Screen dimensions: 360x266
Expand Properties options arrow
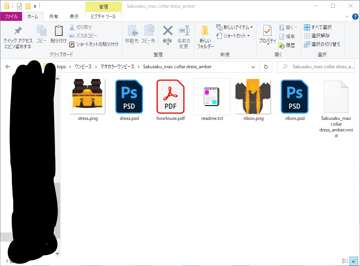(x=268, y=44)
